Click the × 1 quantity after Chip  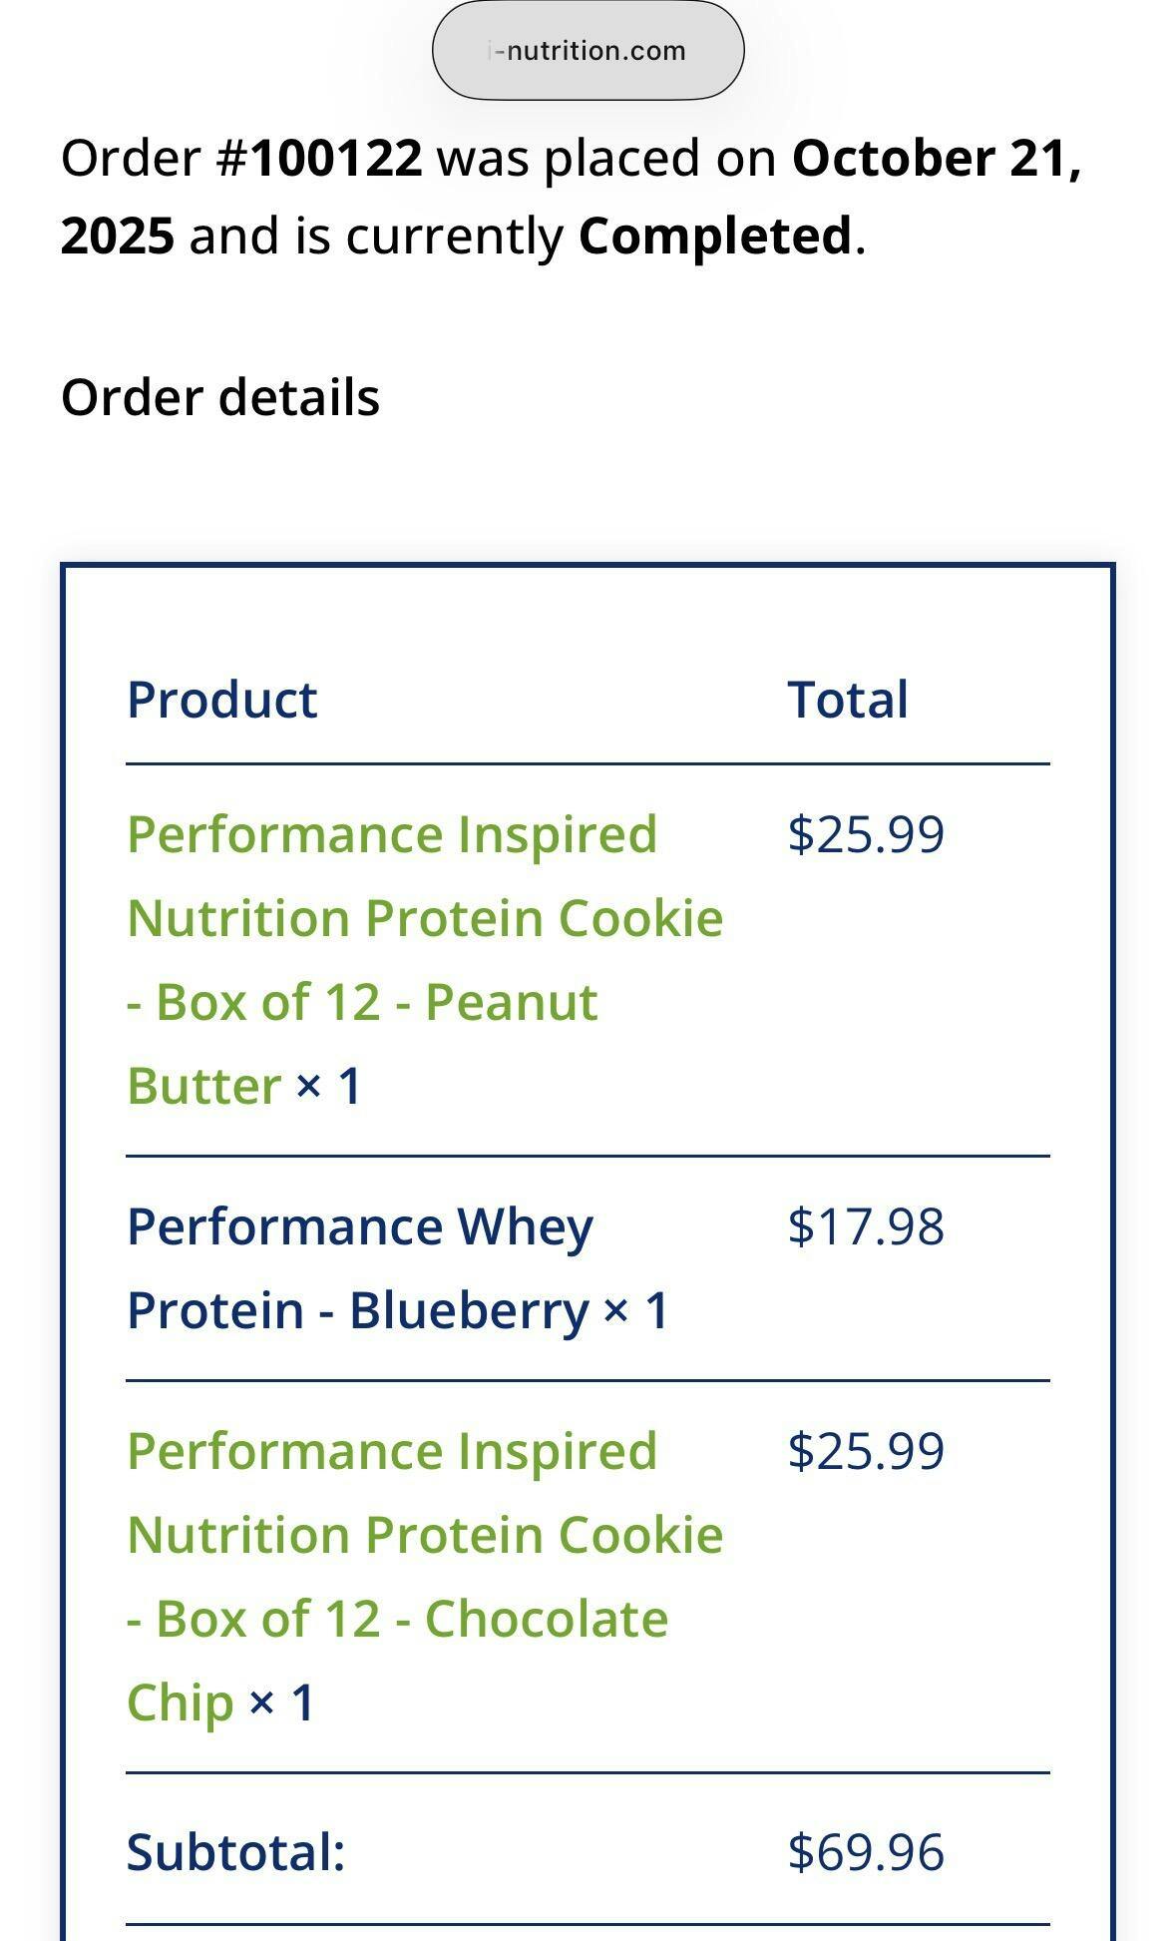click(x=281, y=1702)
